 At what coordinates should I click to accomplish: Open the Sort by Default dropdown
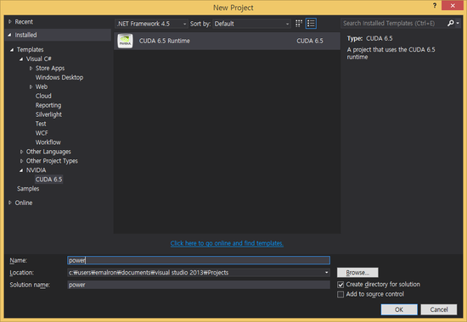pyautogui.click(x=251, y=24)
